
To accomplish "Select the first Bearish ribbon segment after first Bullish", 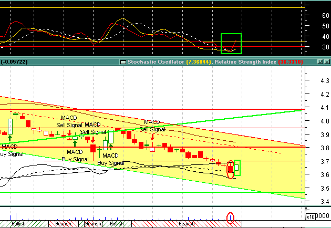I will pyautogui.click(x=64, y=224).
